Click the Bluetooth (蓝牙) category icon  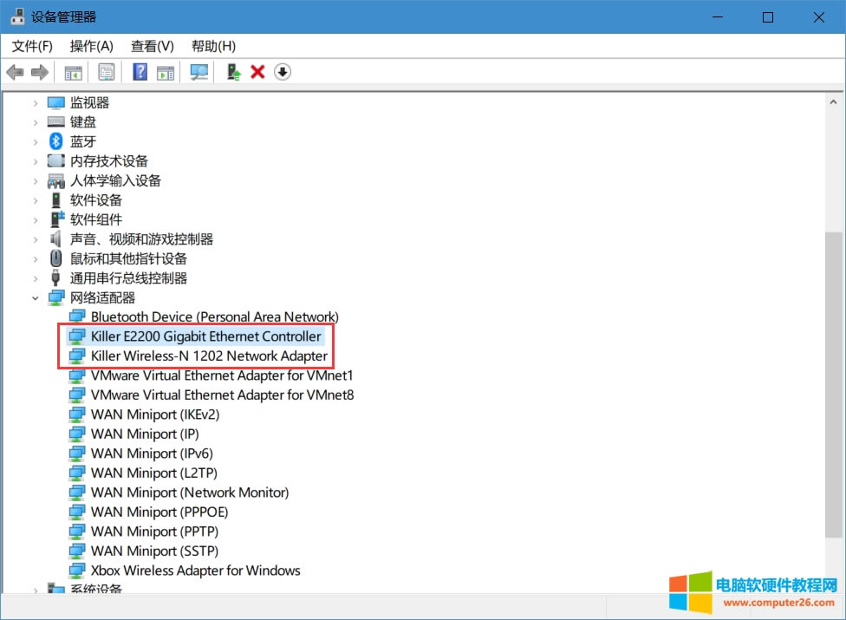[56, 141]
